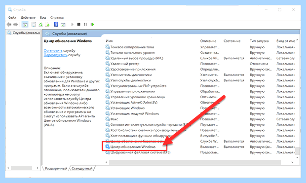The height and width of the screenshot is (183, 306).
Task: Sort by the Состояние column header
Action: coord(232,41)
